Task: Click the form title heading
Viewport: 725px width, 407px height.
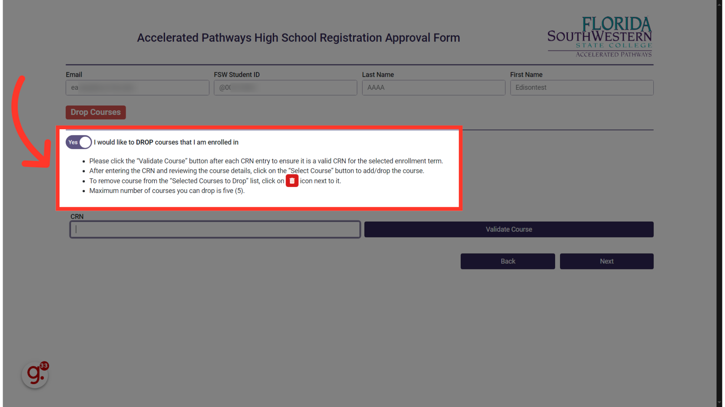Action: [298, 38]
